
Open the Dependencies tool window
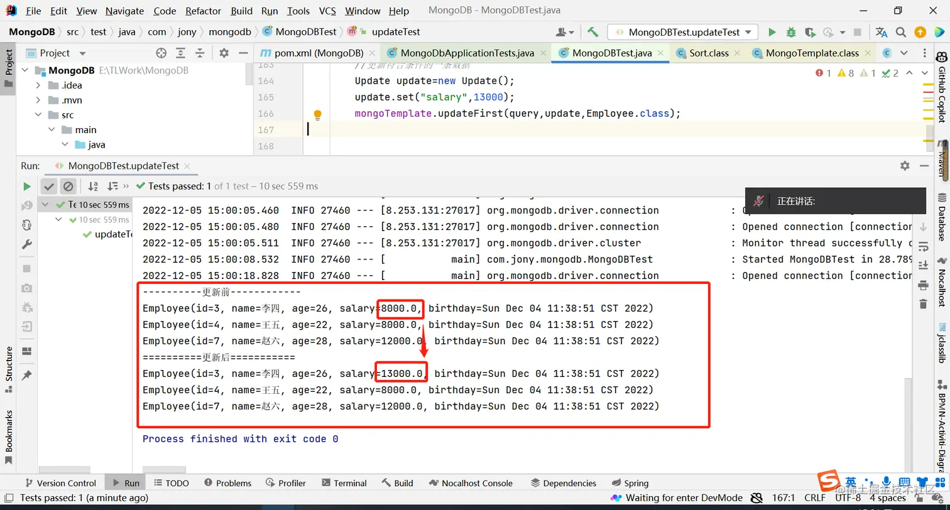point(563,483)
